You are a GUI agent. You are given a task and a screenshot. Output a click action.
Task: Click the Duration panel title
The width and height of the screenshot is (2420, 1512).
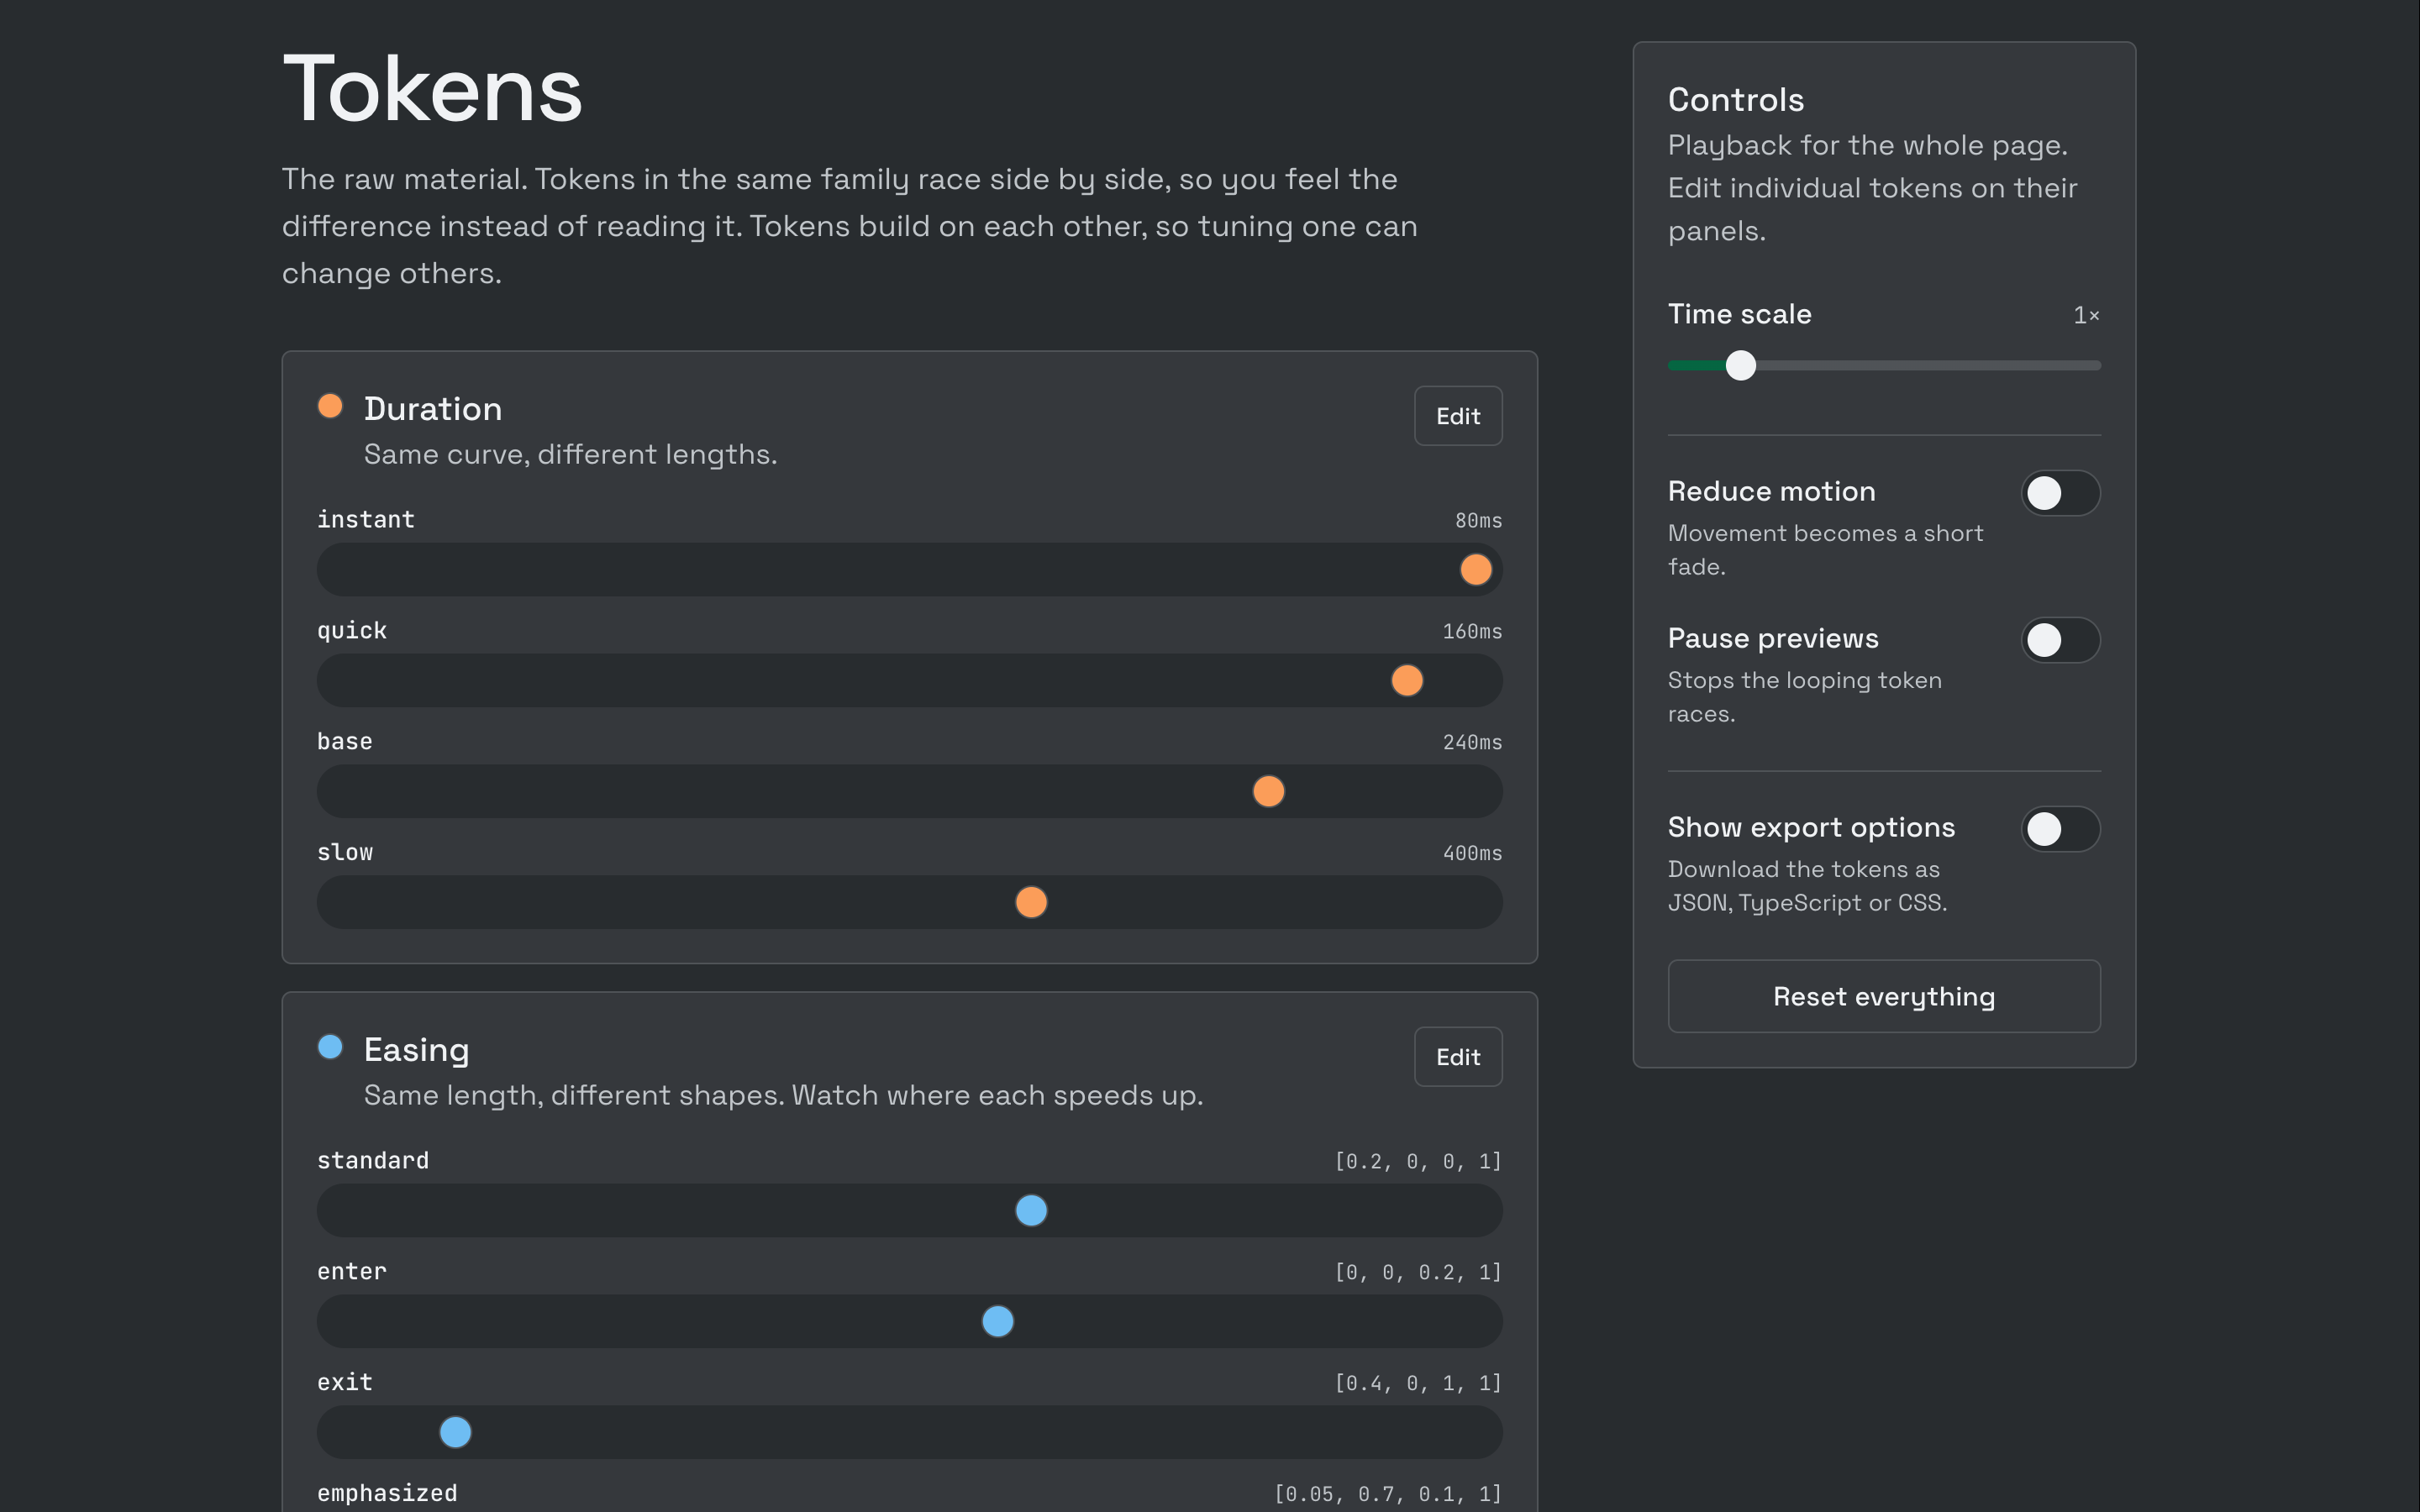(x=433, y=409)
